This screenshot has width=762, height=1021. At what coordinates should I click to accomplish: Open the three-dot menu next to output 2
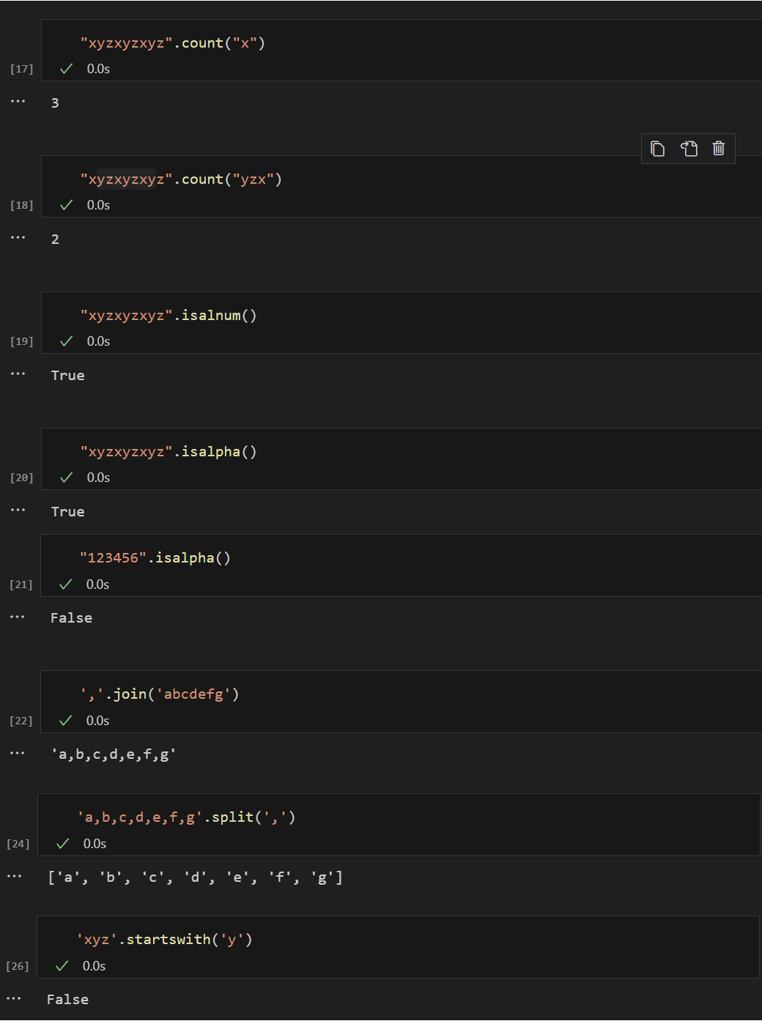coord(18,238)
